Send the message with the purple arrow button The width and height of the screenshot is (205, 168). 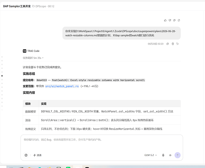177,155
